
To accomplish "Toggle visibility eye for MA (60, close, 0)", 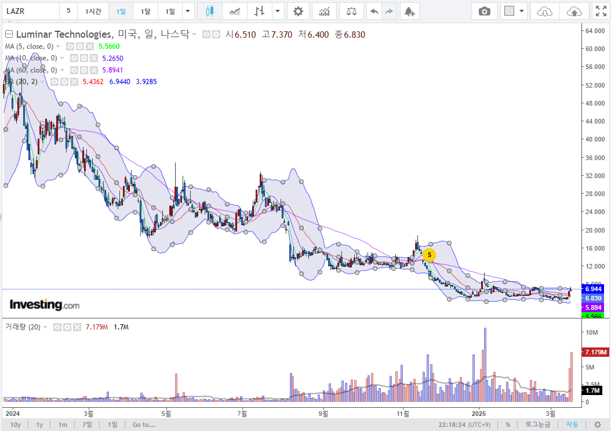I will [x=74, y=70].
